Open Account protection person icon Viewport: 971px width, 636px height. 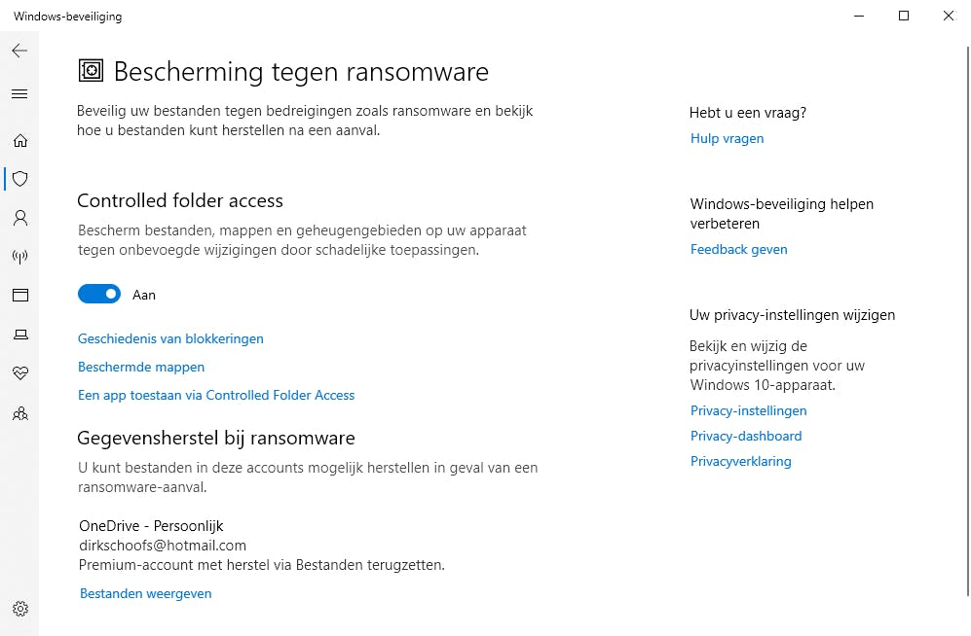[19, 218]
